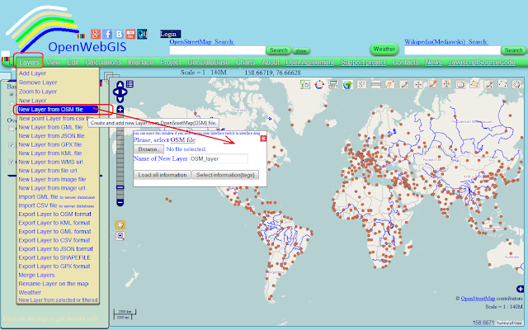This screenshot has height=330, width=528.
Task: Click the scale bar ruler toolbar icon
Action: (x=376, y=84)
